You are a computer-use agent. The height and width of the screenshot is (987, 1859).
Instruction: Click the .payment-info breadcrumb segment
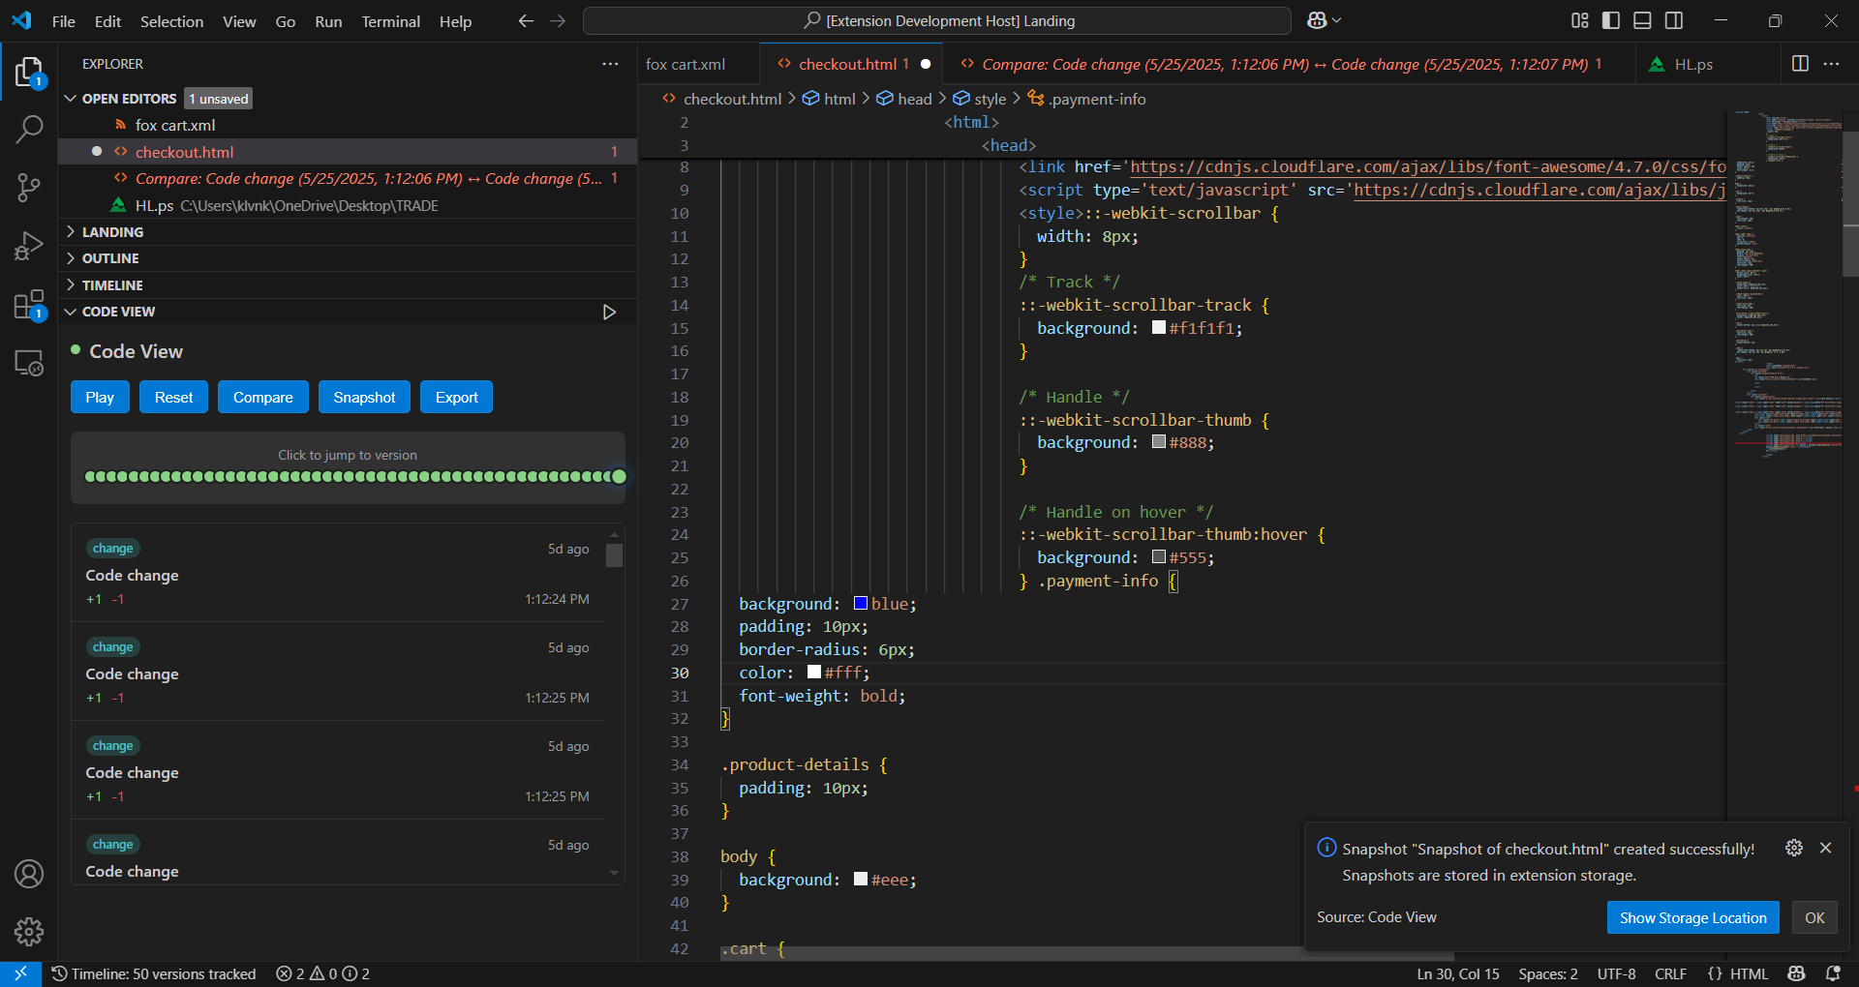pos(1087,99)
